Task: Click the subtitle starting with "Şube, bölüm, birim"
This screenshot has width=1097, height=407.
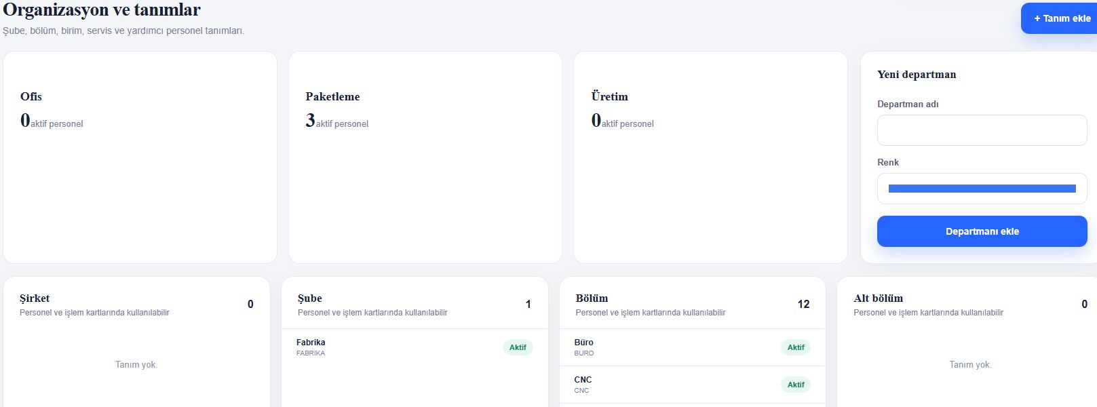Action: pyautogui.click(x=123, y=31)
